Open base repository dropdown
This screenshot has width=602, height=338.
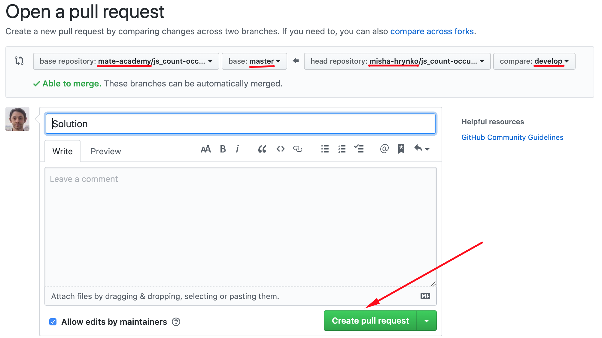pyautogui.click(x=126, y=61)
